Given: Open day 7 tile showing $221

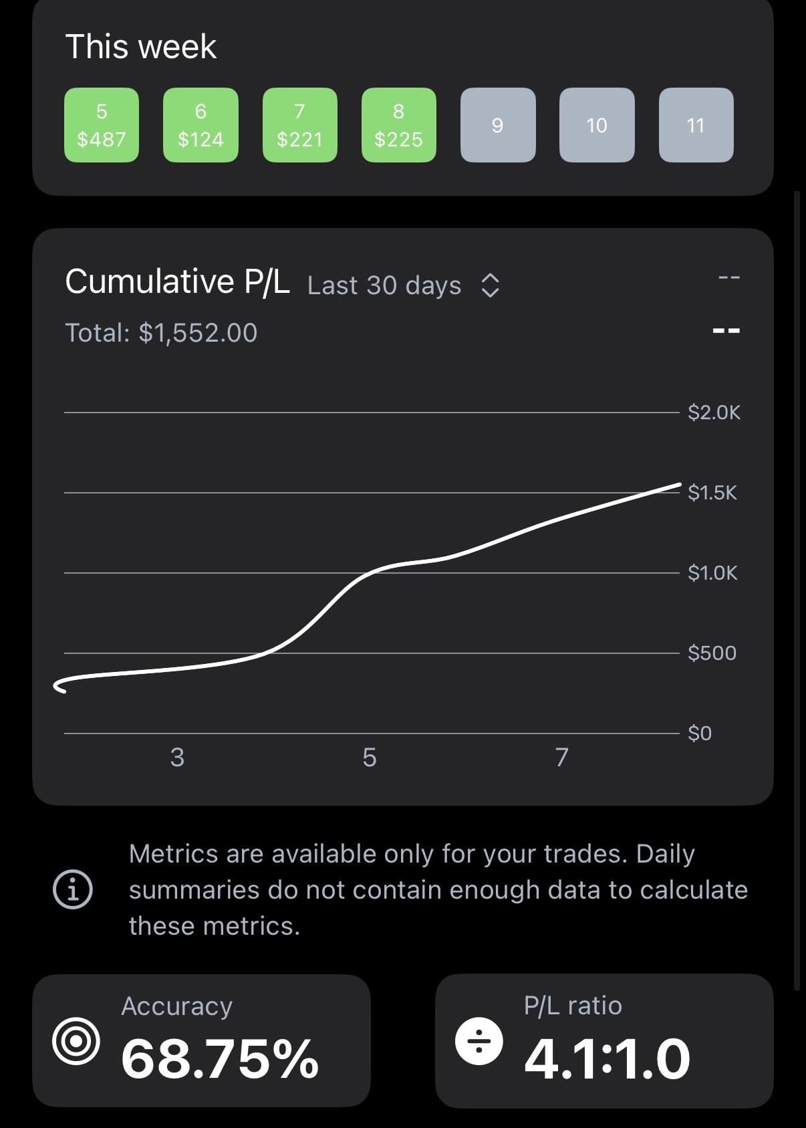Looking at the screenshot, I should [299, 125].
